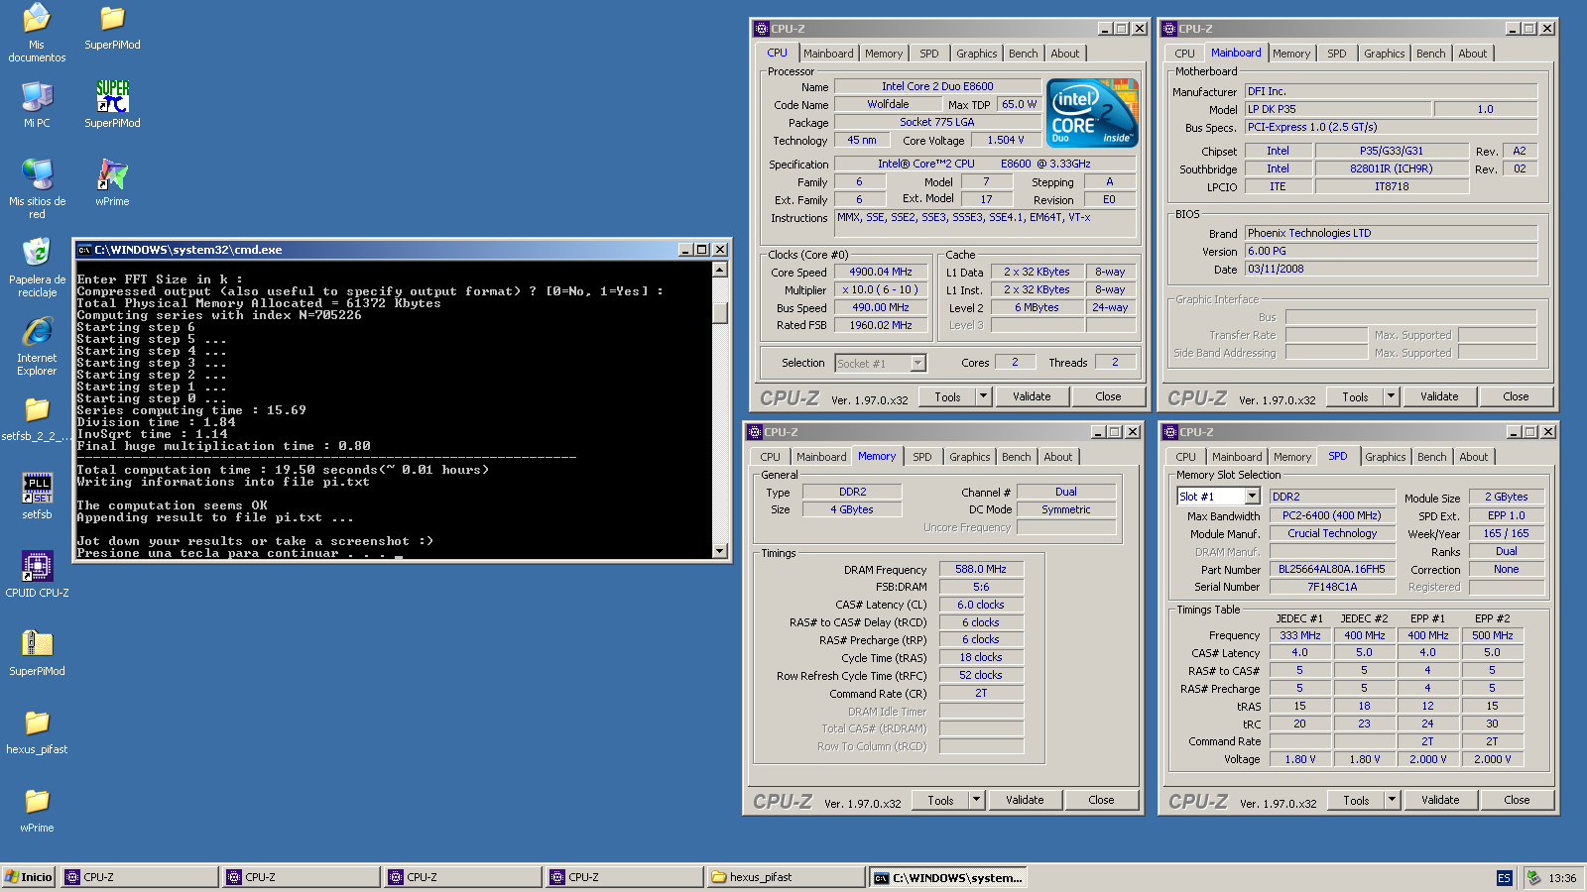The image size is (1587, 892).
Task: Expand Tools dropdown arrow in Mainboard window
Action: 1391,396
